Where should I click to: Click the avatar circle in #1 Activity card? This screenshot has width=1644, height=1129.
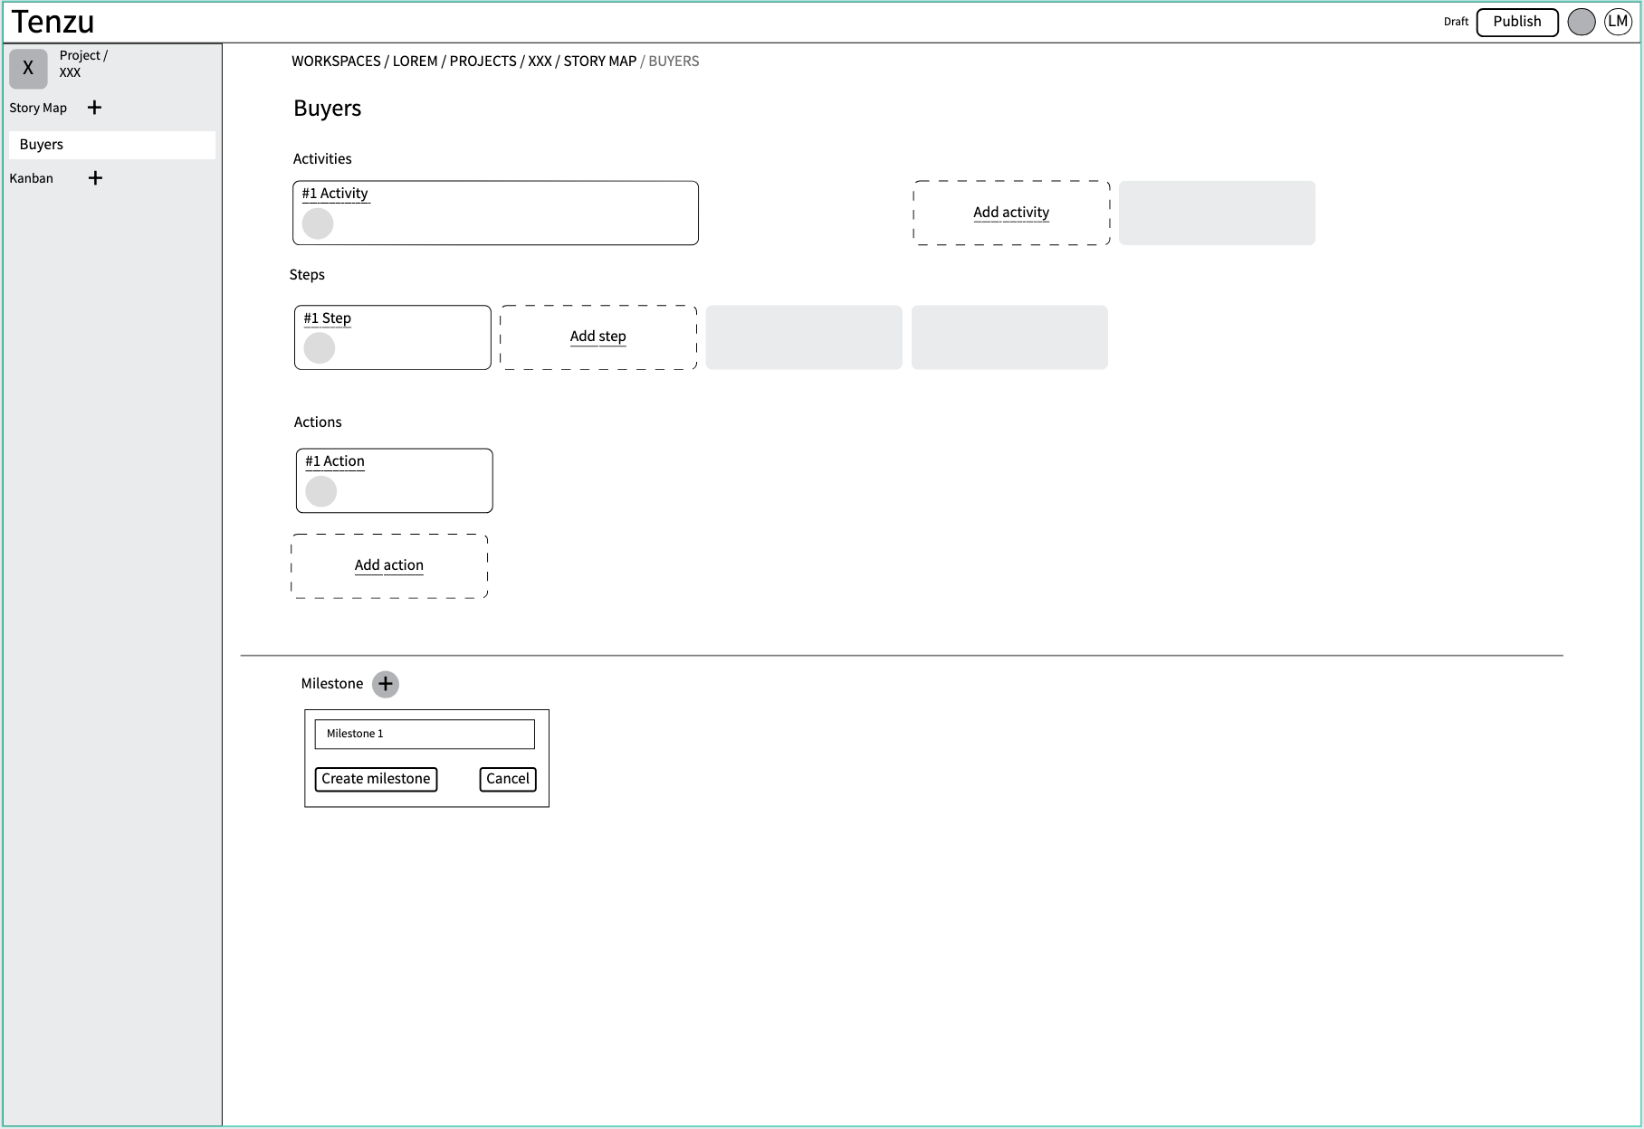318,223
